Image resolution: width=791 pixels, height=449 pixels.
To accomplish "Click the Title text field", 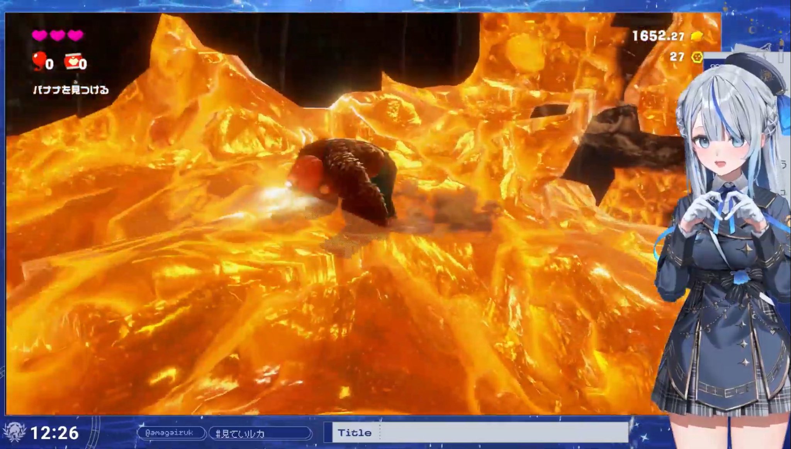I will [x=480, y=432].
